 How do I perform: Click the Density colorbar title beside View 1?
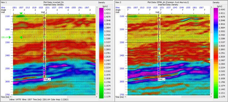coord(101,3)
